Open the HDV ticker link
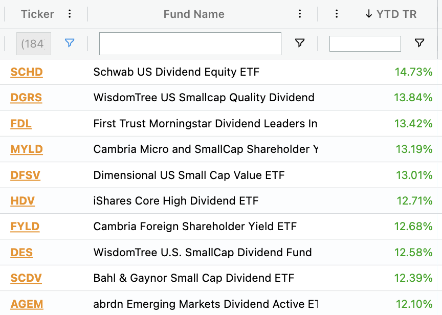This screenshot has height=315, width=442. 23,201
